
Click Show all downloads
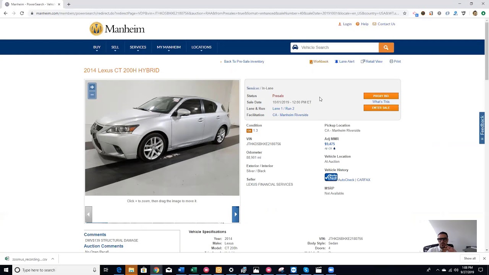[x=470, y=259]
